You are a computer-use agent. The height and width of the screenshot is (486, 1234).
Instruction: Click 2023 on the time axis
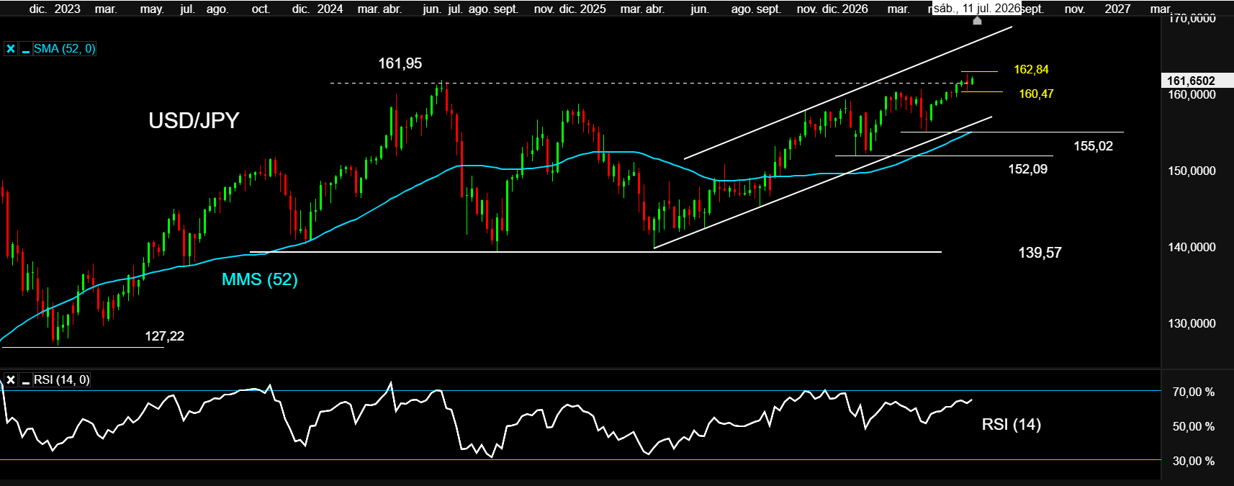coord(68,9)
